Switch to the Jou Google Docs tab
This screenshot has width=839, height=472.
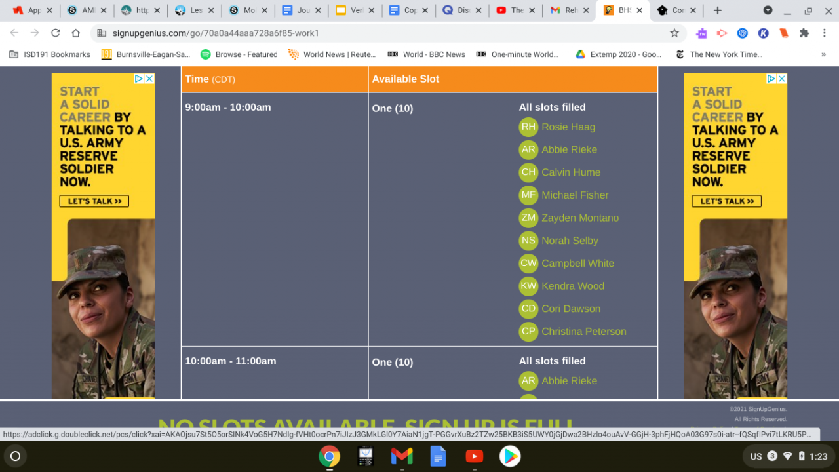301,10
